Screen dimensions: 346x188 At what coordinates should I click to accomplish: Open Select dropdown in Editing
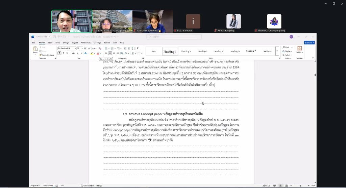tap(287, 55)
